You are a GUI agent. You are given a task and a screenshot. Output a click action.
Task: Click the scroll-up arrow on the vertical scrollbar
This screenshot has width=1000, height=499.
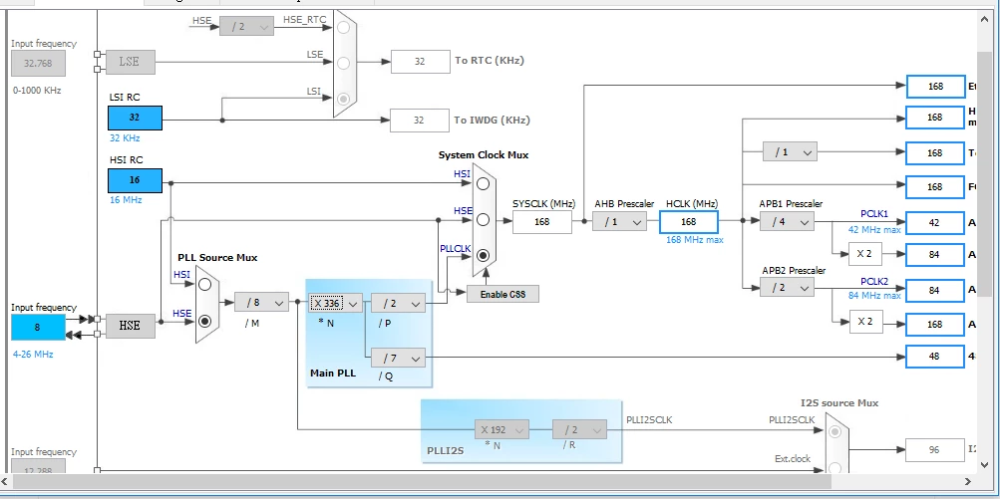[x=985, y=19]
